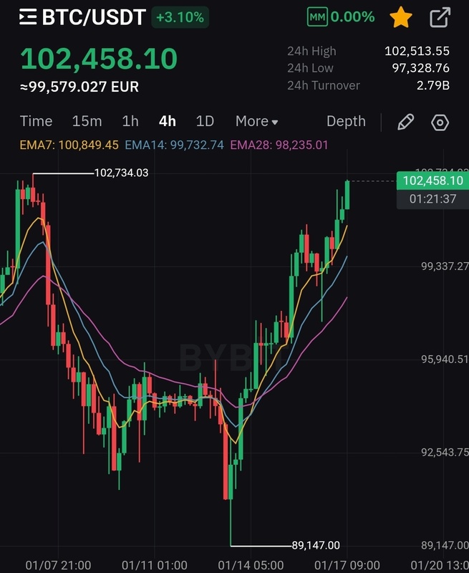Open chart settings hexagon icon
Viewport: 469px width, 573px height.
[x=440, y=122]
